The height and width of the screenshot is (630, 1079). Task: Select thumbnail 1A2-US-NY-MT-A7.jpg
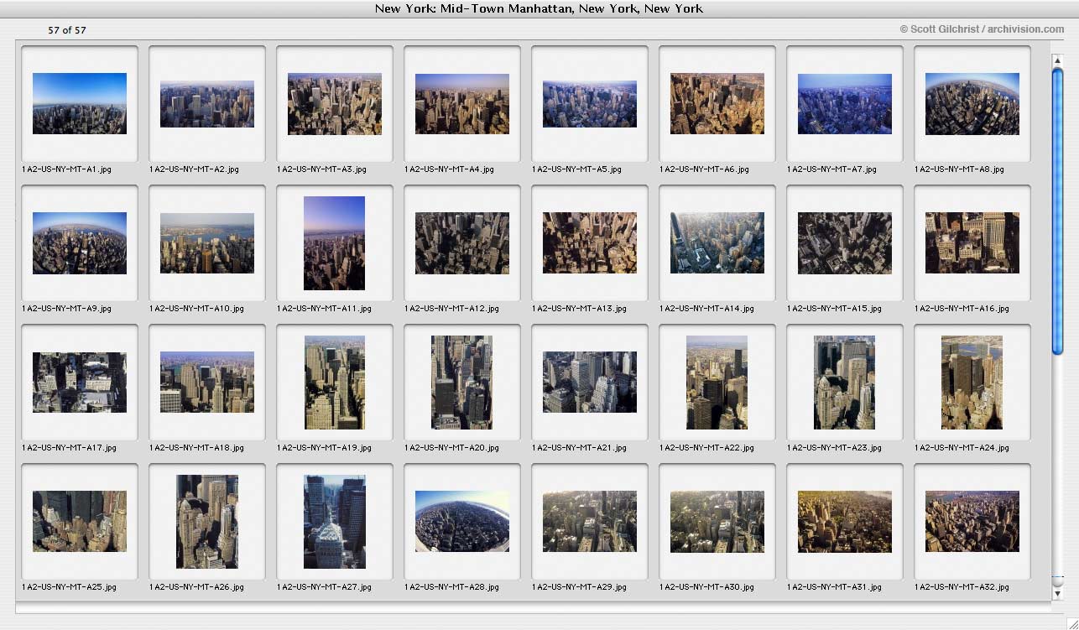(x=845, y=104)
